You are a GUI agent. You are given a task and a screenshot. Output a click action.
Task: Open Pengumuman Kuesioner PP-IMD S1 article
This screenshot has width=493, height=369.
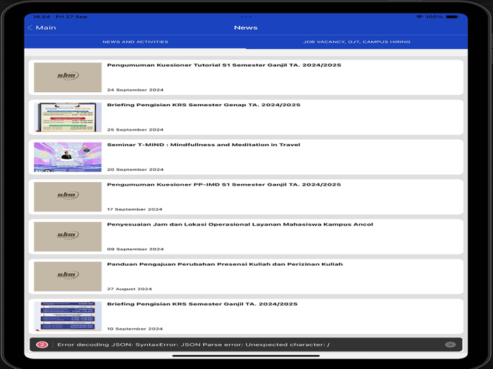[x=246, y=197]
